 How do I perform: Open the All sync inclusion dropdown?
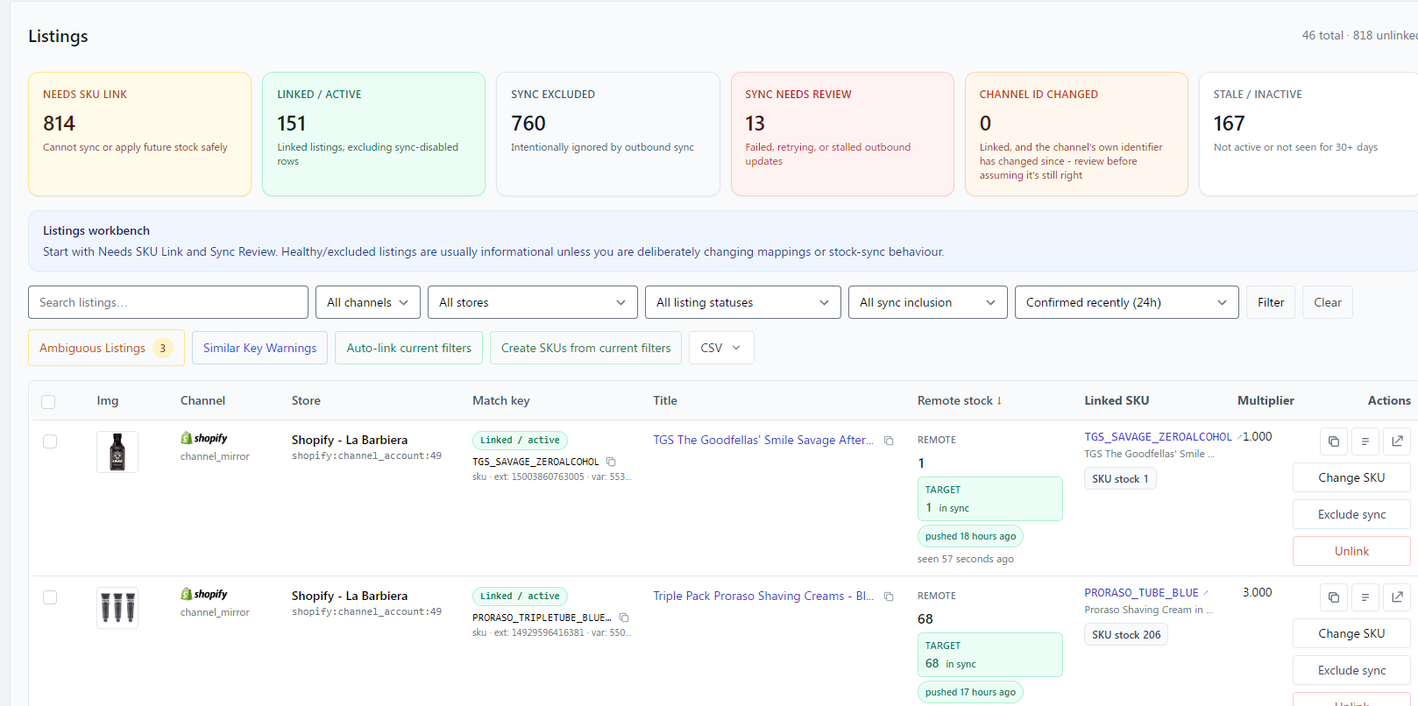pyautogui.click(x=928, y=302)
